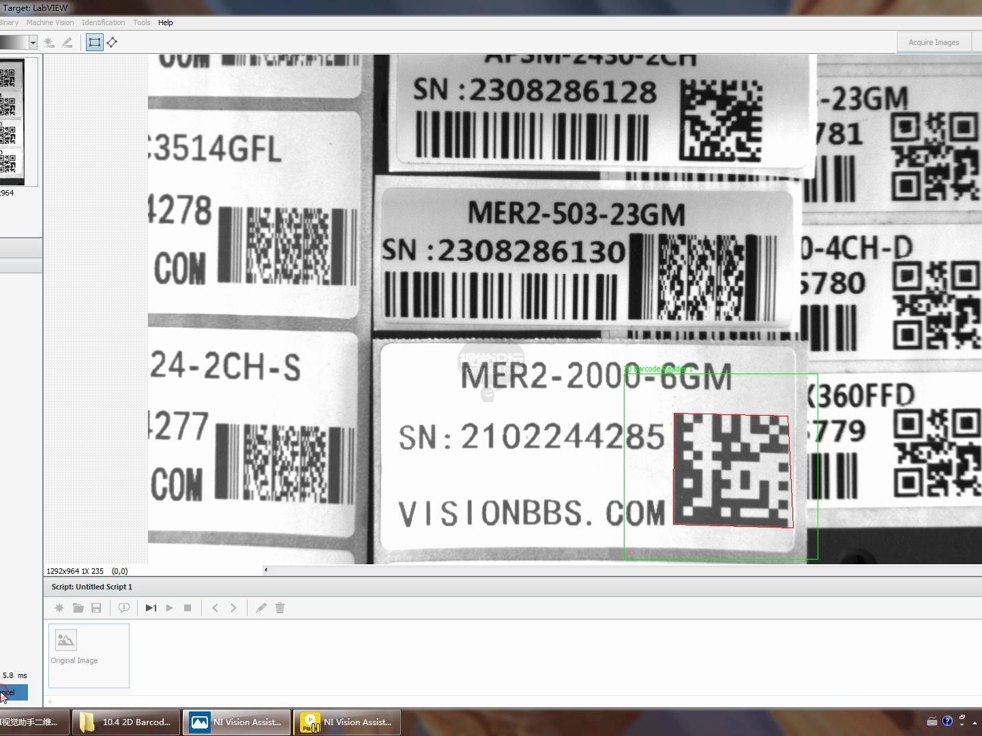The height and width of the screenshot is (736, 982).
Task: Click the pencil edit icon in top toolbar
Action: coord(67,42)
